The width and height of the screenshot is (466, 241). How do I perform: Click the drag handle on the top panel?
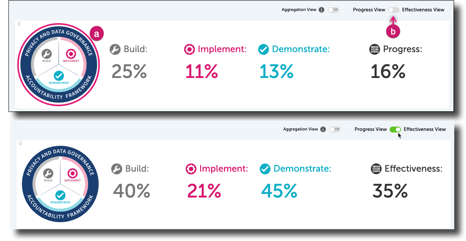[19, 24]
